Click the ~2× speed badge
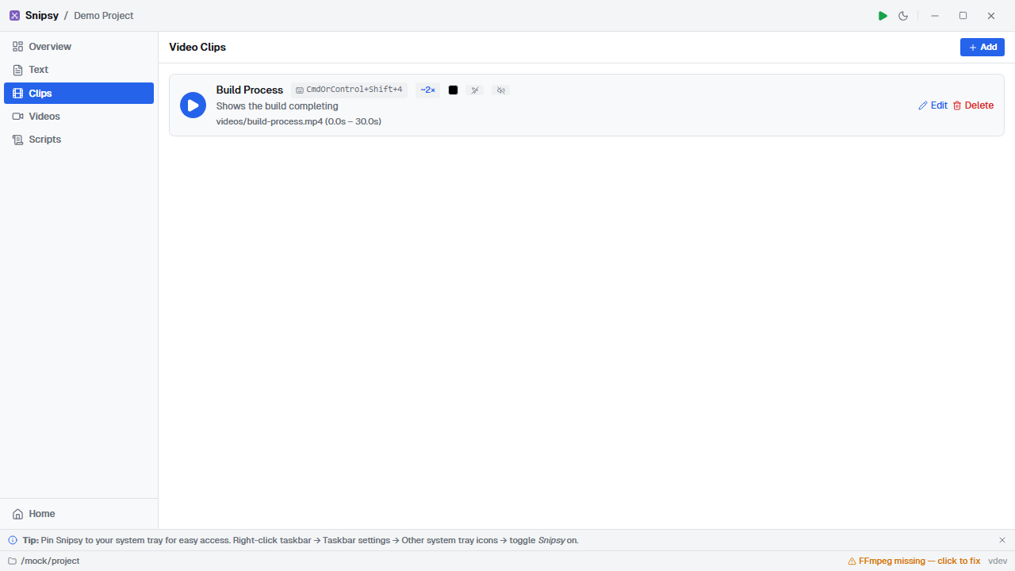The image size is (1015, 571). pos(427,90)
